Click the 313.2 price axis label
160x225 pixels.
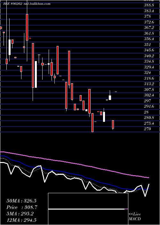tap(149, 84)
